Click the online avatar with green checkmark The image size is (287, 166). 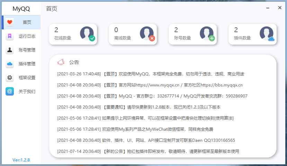[87, 34]
